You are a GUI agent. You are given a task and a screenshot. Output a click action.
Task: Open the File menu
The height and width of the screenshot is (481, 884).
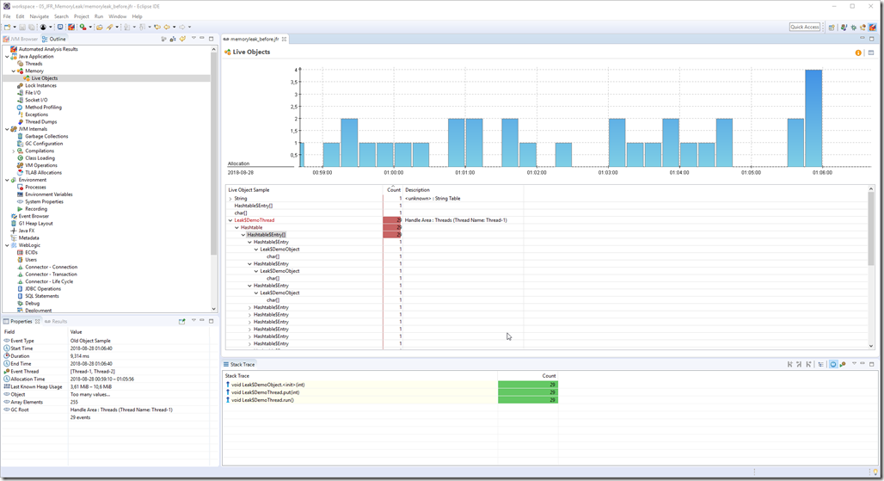point(7,16)
